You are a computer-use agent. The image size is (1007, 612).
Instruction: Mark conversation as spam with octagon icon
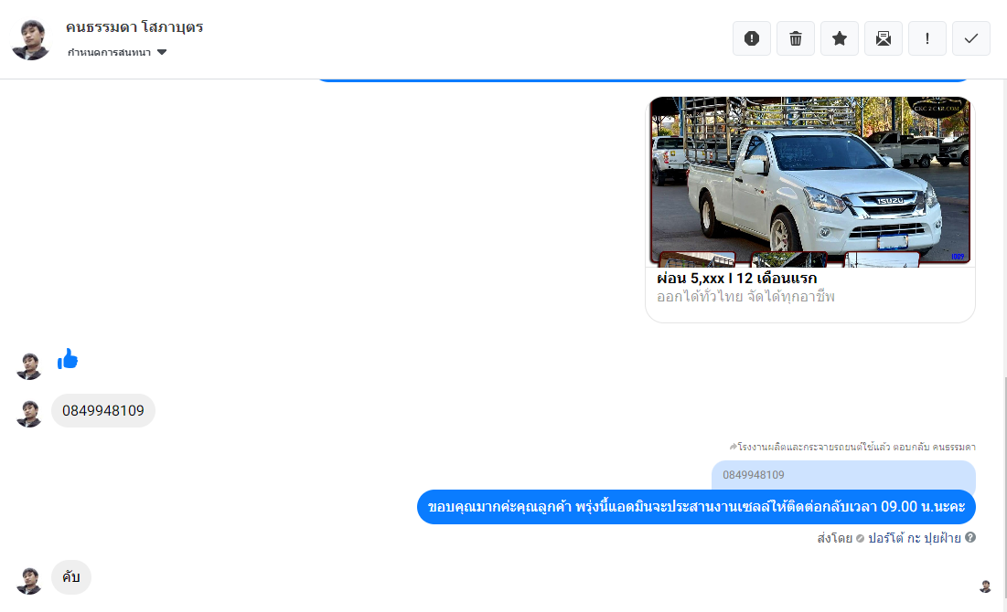pos(752,38)
